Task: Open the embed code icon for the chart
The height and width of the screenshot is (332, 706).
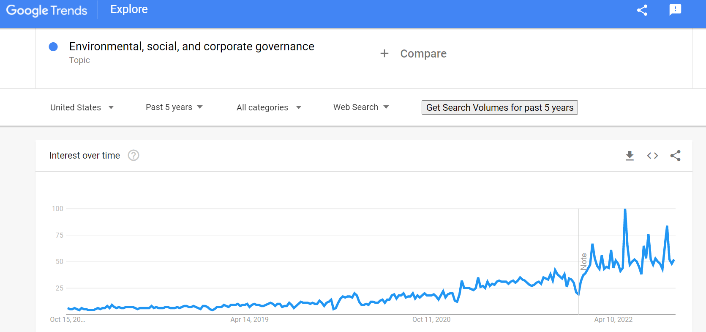Action: tap(652, 156)
